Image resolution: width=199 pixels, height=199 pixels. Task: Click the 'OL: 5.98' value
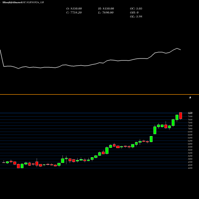coord(136,17)
